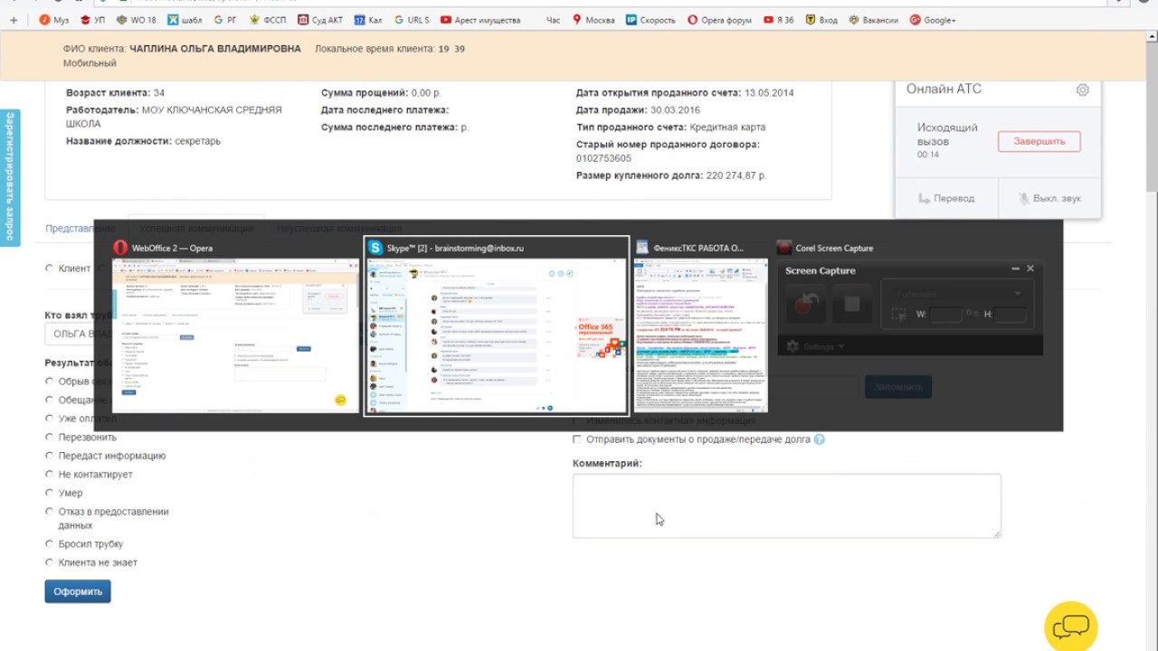Viewport: 1158px width, 651px height.
Task: Click the account opening date 13.05.2014
Action: tap(769, 92)
